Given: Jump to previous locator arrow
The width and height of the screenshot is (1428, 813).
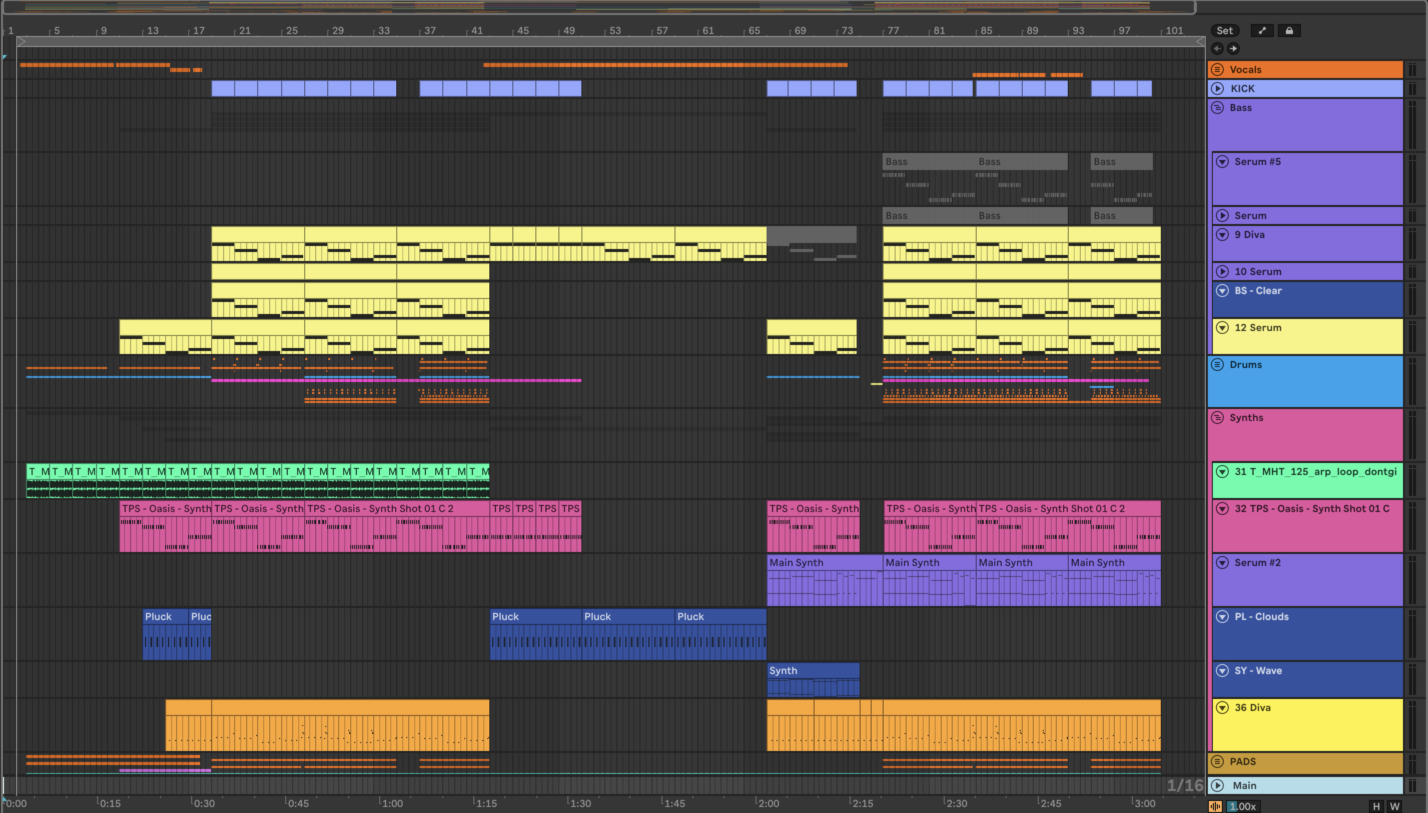Looking at the screenshot, I should pyautogui.click(x=1217, y=48).
